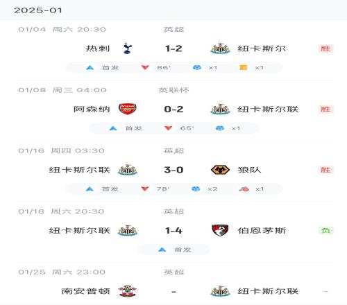
Task: Click the Arsenal crest icon
Action: coord(128,109)
